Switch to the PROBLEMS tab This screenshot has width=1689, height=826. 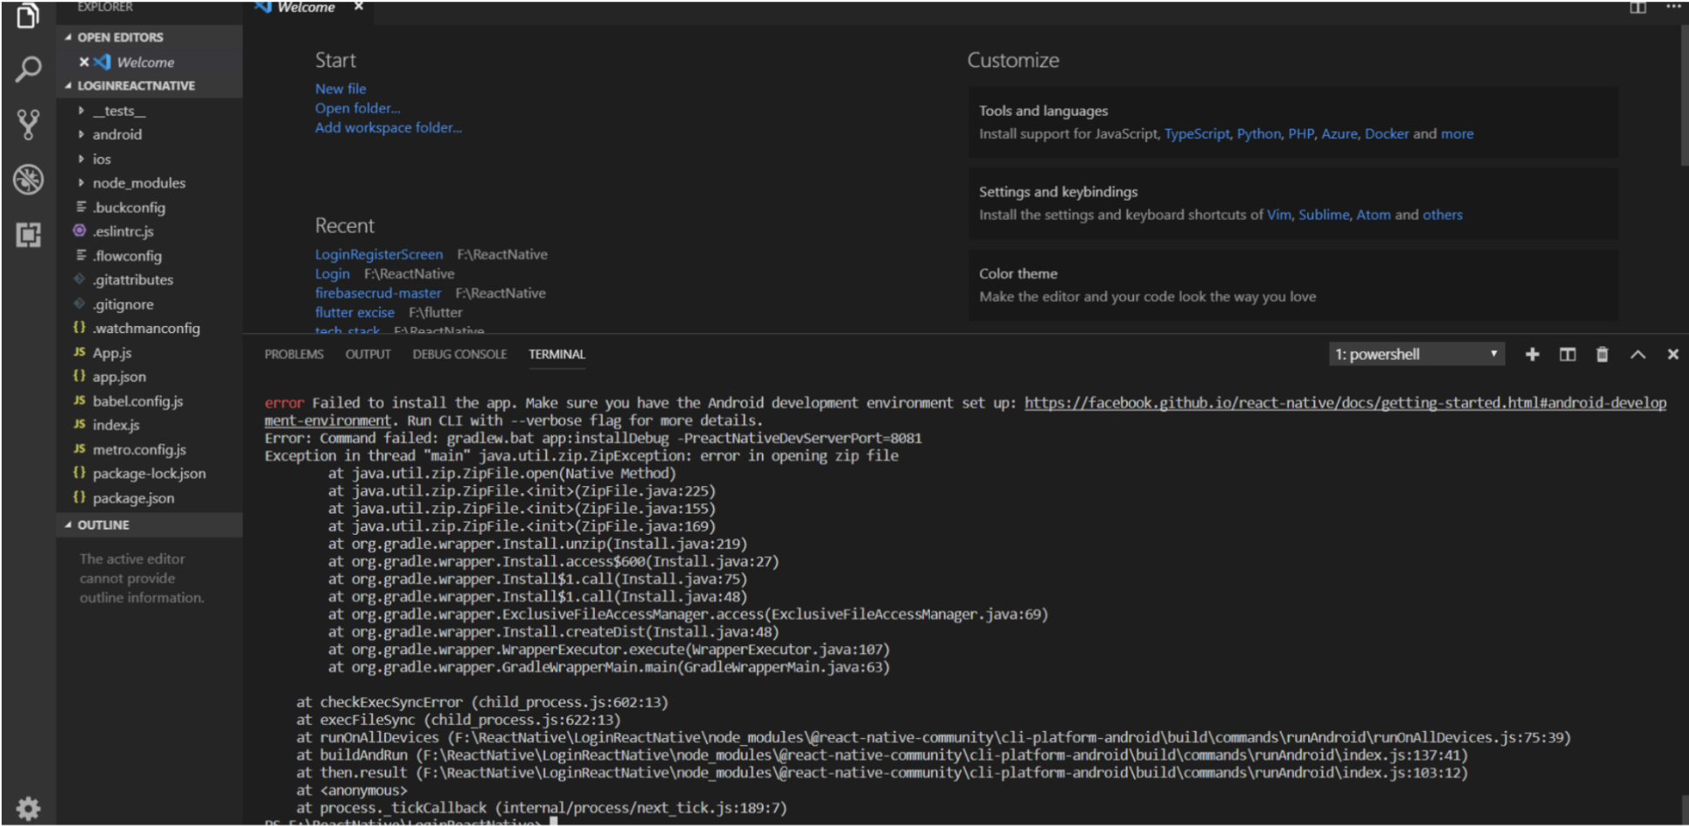pyautogui.click(x=294, y=355)
